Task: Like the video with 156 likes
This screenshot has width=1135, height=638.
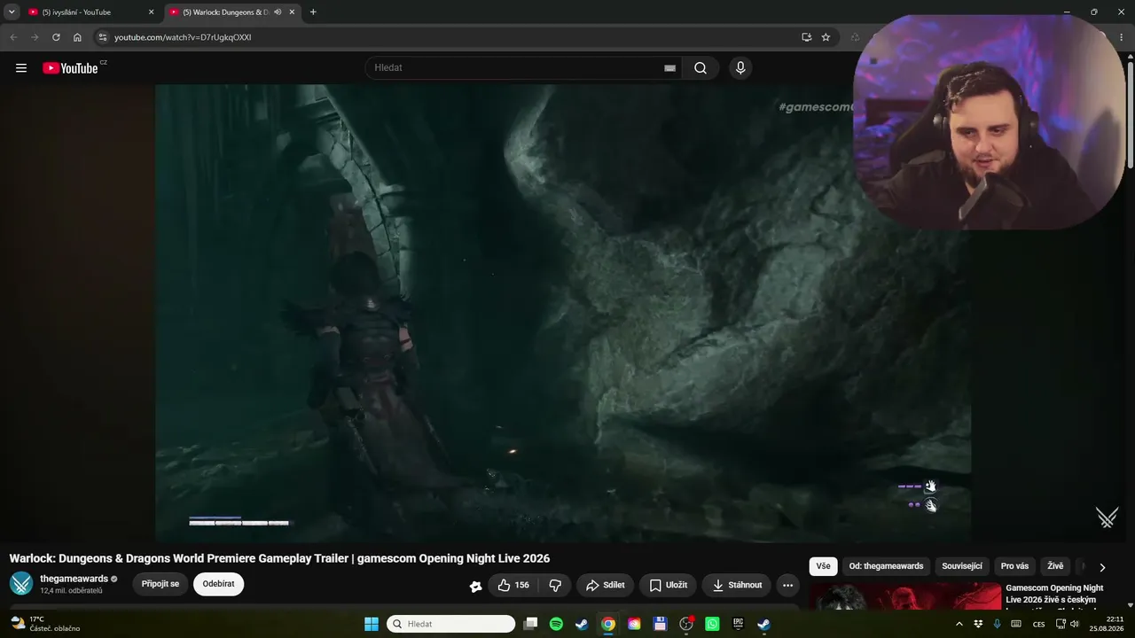Action: (513, 585)
